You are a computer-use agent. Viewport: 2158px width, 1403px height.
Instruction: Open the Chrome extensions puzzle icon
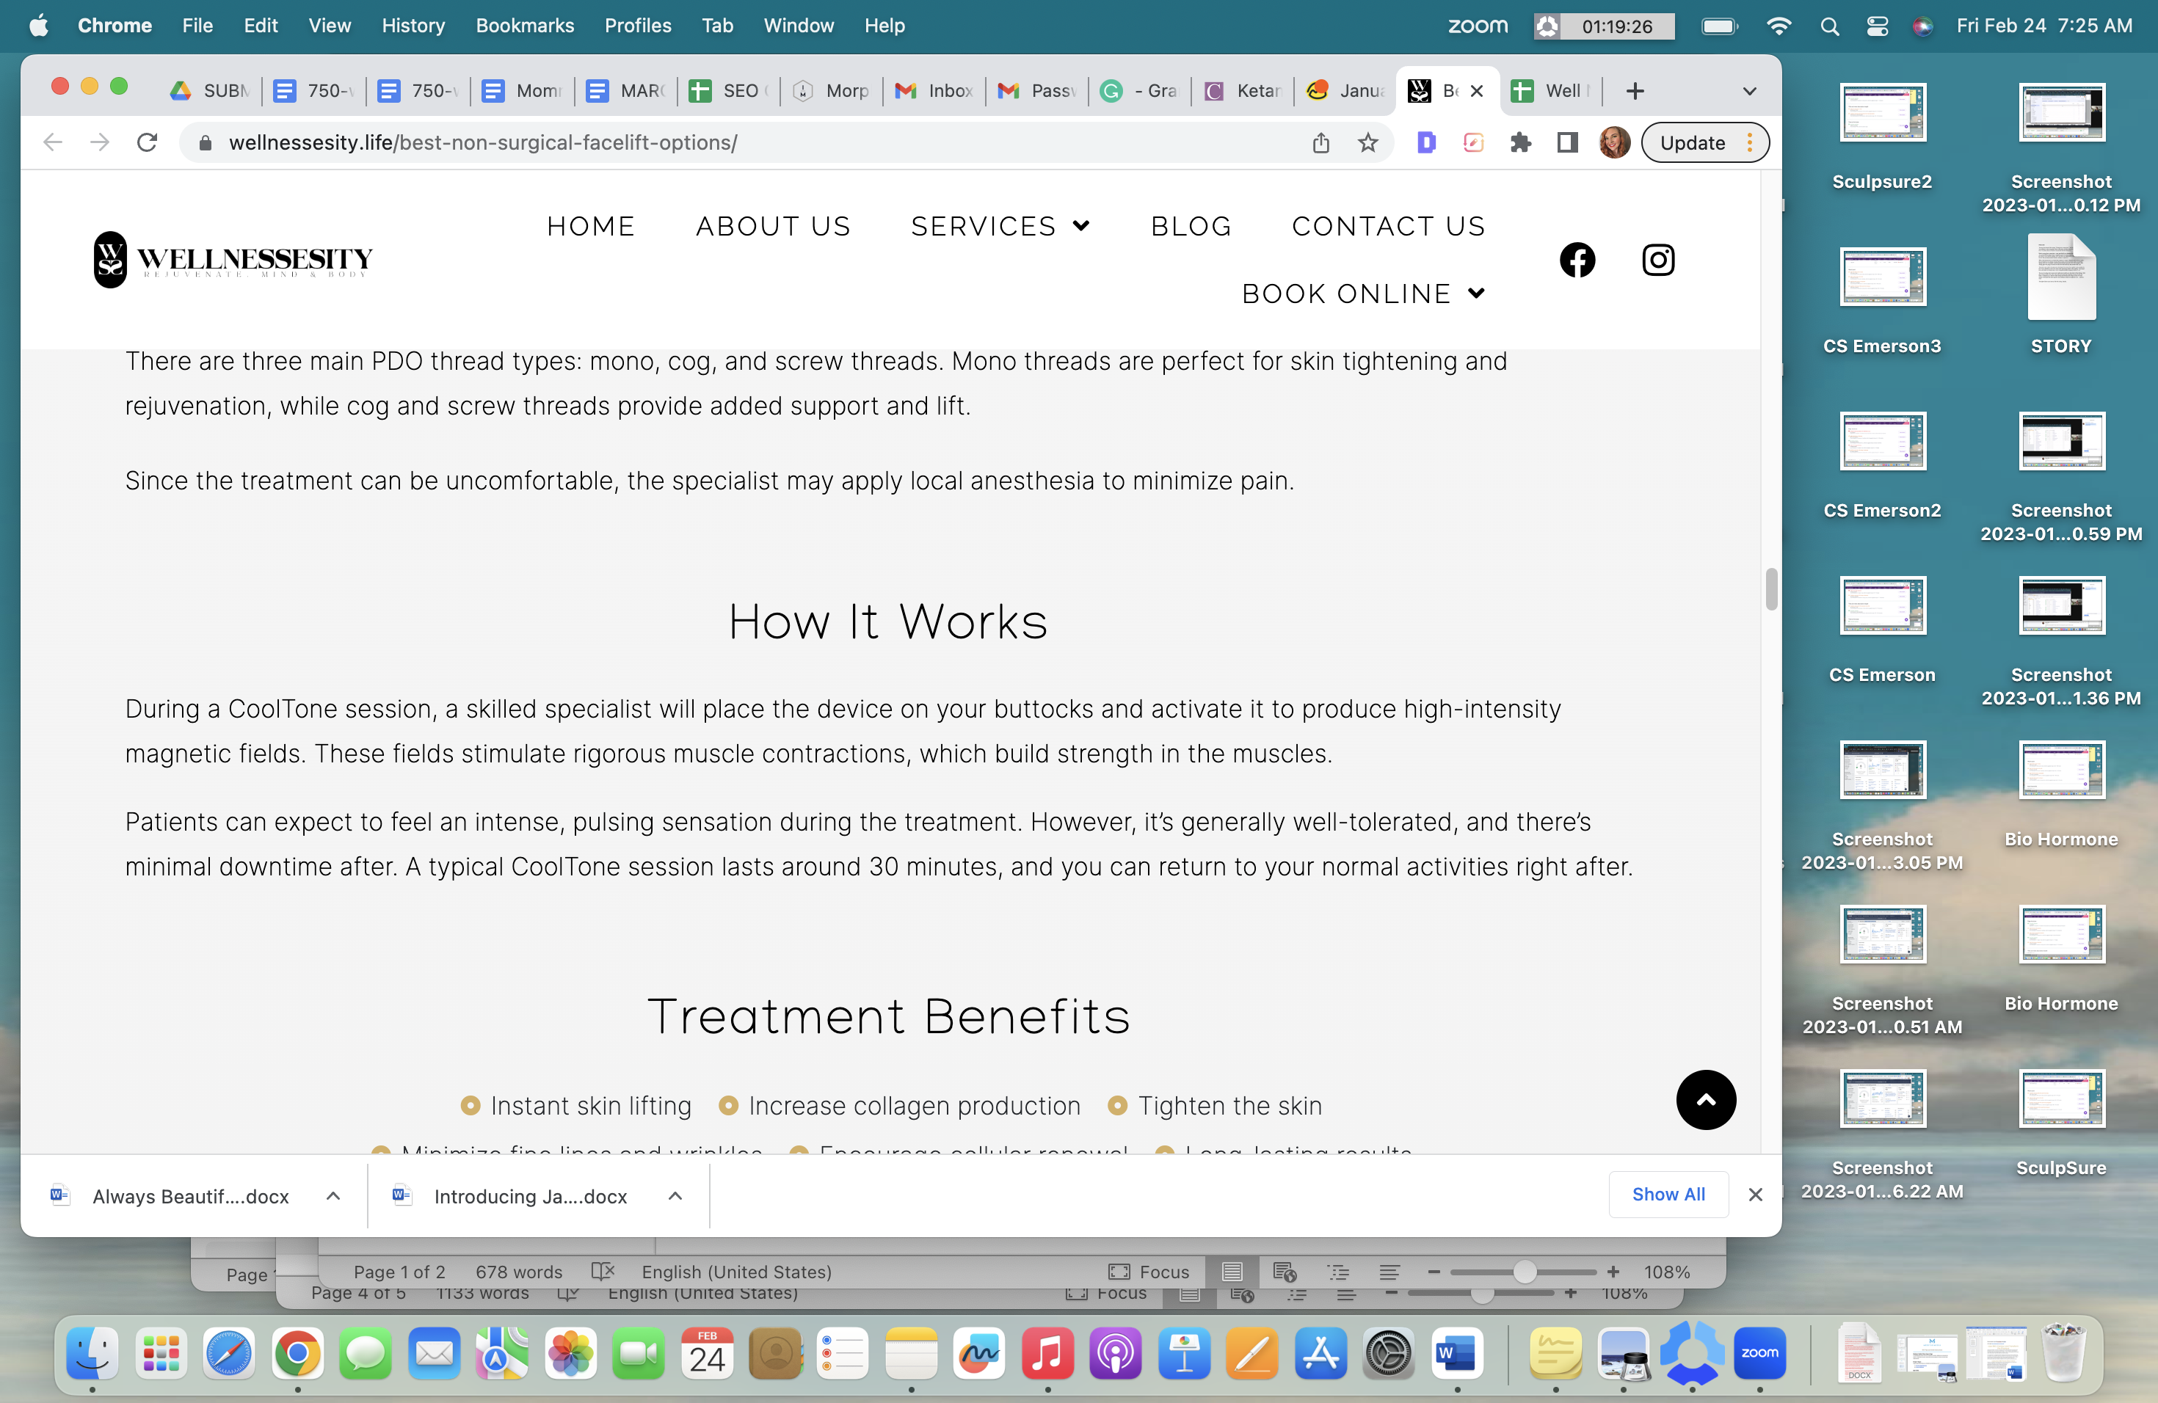point(1521,142)
